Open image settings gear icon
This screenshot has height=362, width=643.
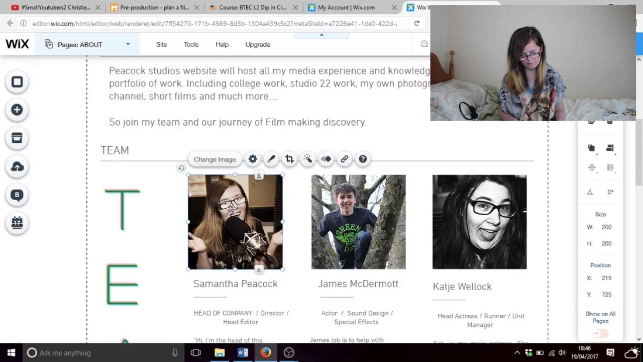[x=253, y=159]
